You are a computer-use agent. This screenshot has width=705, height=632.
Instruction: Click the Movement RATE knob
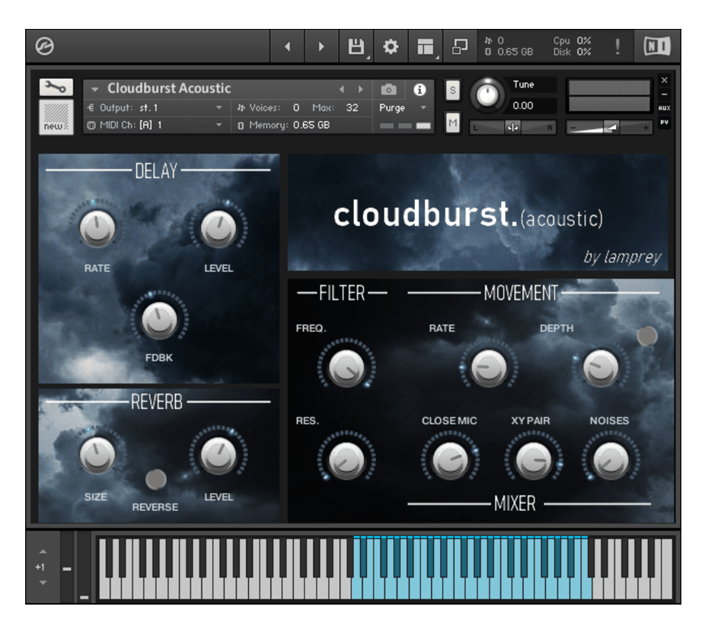[488, 368]
